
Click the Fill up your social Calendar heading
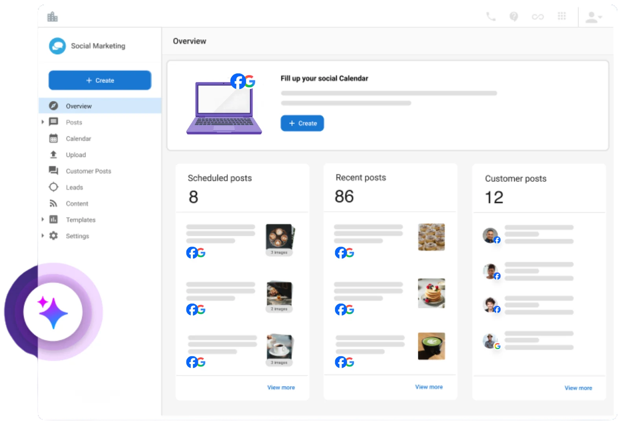click(324, 78)
